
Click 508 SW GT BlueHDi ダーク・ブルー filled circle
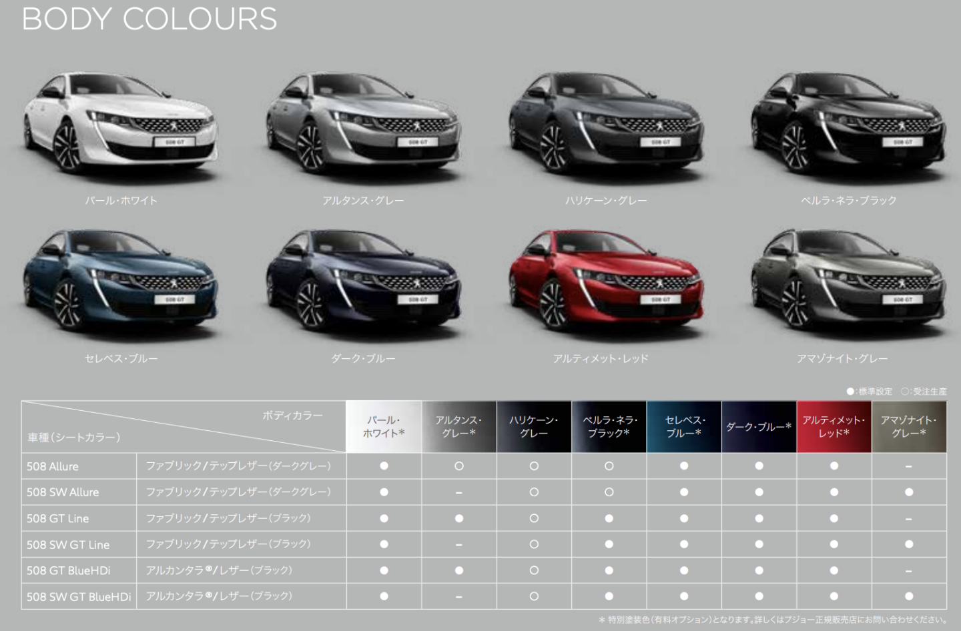pos(759,596)
